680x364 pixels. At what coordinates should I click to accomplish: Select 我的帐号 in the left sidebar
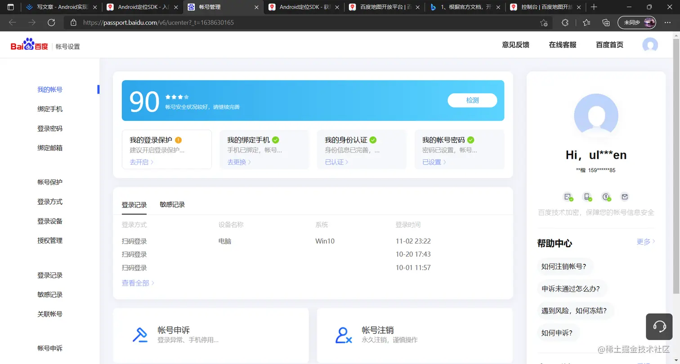[x=50, y=90]
